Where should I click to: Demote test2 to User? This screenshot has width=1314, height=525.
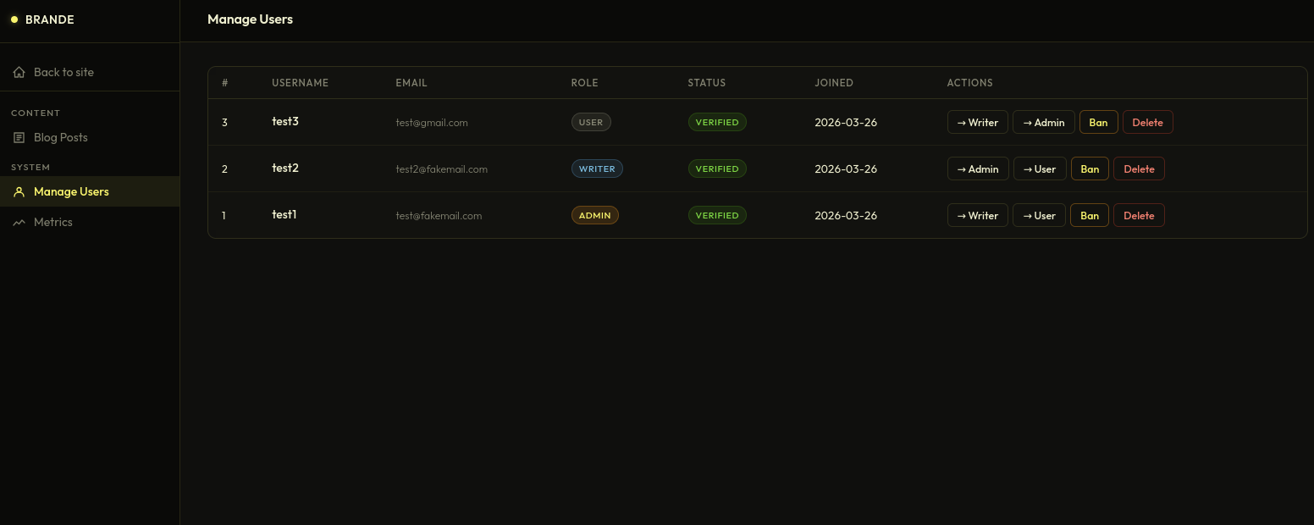(x=1039, y=169)
